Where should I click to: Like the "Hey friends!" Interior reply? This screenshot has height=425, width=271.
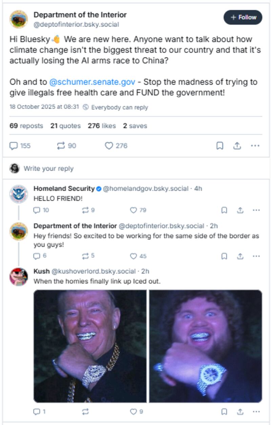(133, 256)
